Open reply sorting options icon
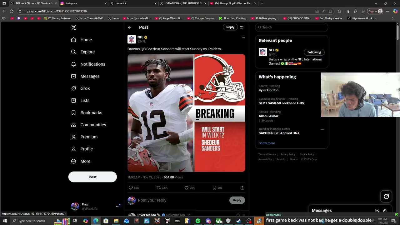The height and width of the screenshot is (225, 400). pos(242,27)
